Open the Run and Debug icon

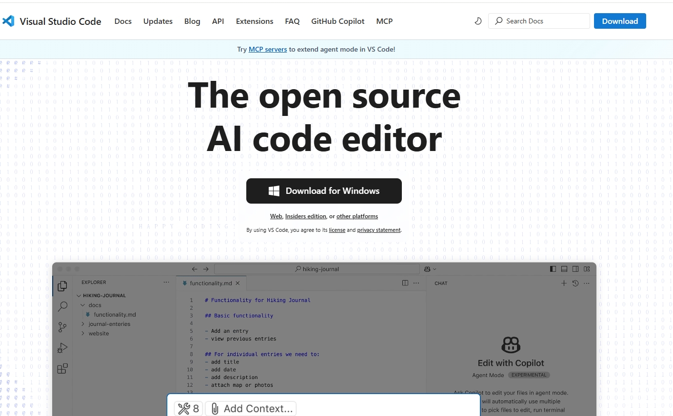(62, 348)
